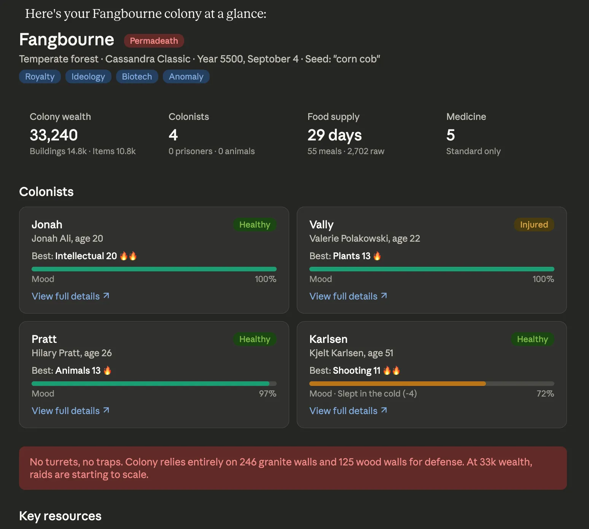Select the Anomaly DLC tag
The height and width of the screenshot is (529, 589).
pos(186,76)
